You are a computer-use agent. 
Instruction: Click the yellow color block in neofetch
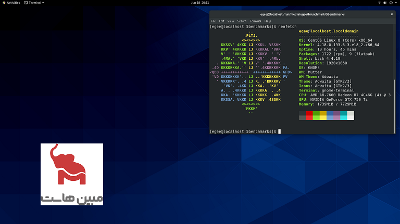click(323, 115)
